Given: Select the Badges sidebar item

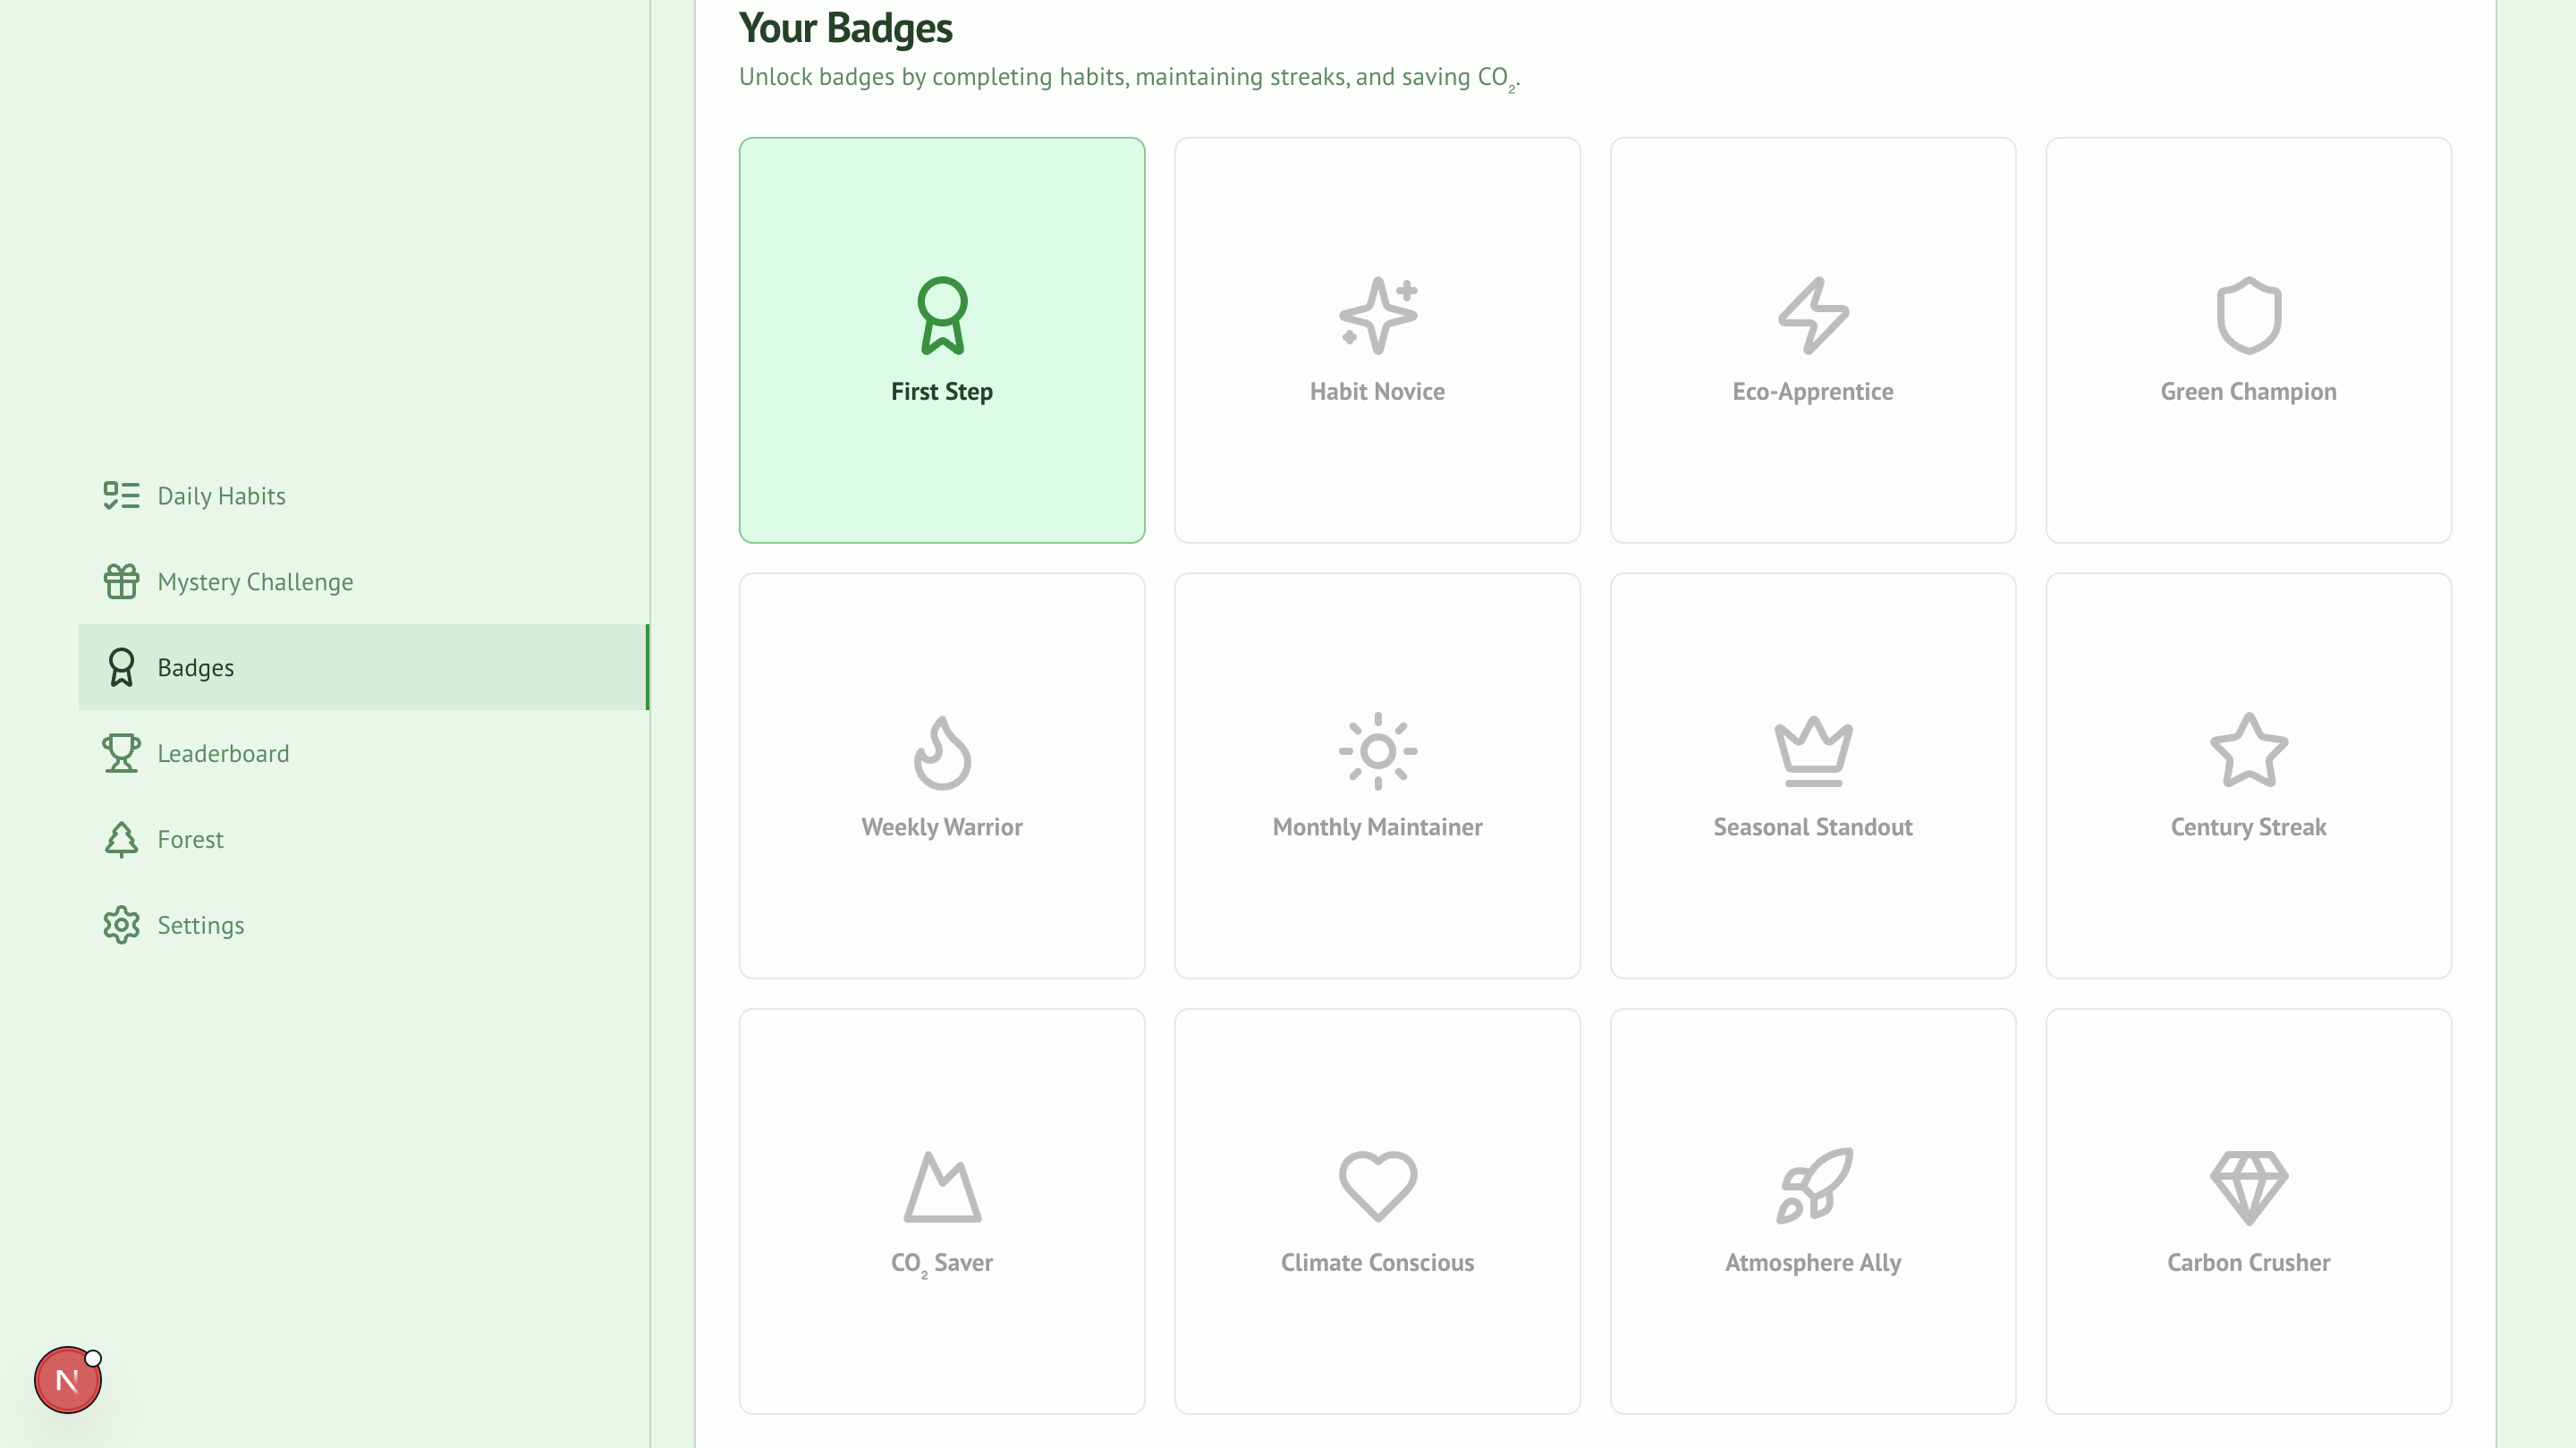Looking at the screenshot, I should click(196, 668).
